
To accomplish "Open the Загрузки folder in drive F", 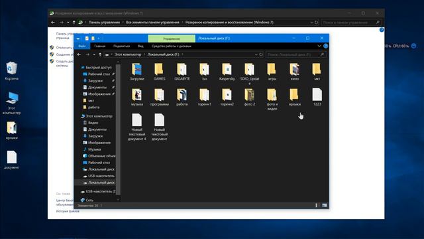I will coord(137,72).
